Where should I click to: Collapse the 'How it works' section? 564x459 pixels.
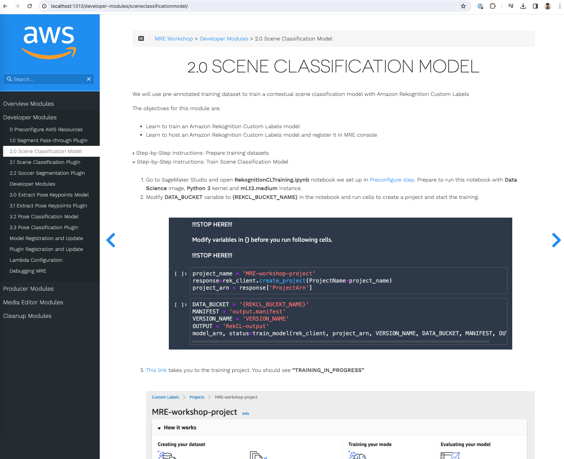[177, 428]
